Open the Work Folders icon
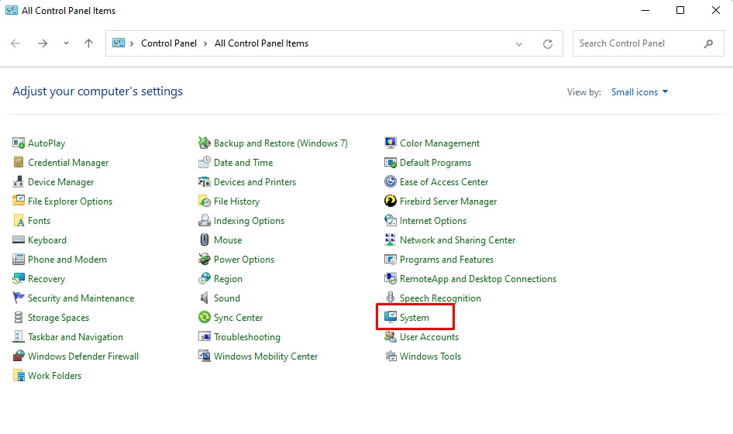The image size is (733, 434). tap(19, 376)
